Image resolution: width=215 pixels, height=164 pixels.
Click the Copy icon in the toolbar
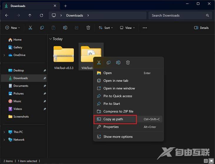[x=42, y=28]
